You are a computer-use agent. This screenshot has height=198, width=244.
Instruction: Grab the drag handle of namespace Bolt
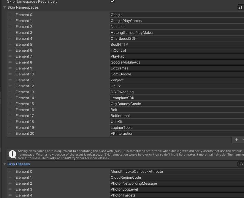[10, 110]
